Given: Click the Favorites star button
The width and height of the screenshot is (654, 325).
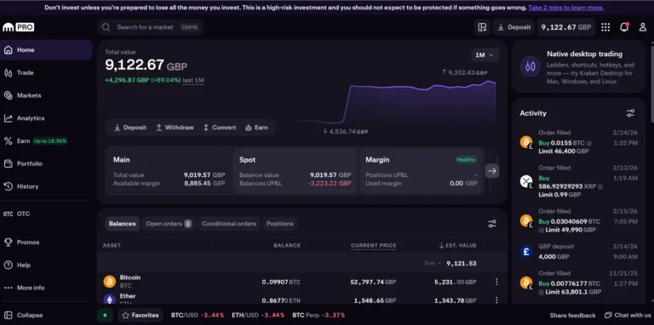Looking at the screenshot, I should [141, 315].
